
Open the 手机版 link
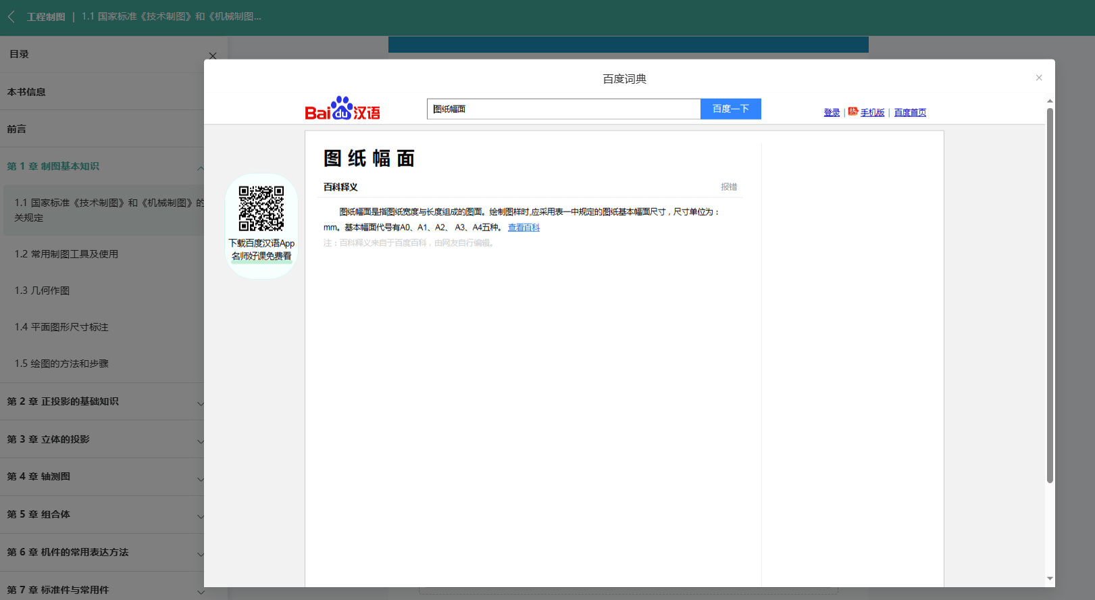[x=872, y=113]
